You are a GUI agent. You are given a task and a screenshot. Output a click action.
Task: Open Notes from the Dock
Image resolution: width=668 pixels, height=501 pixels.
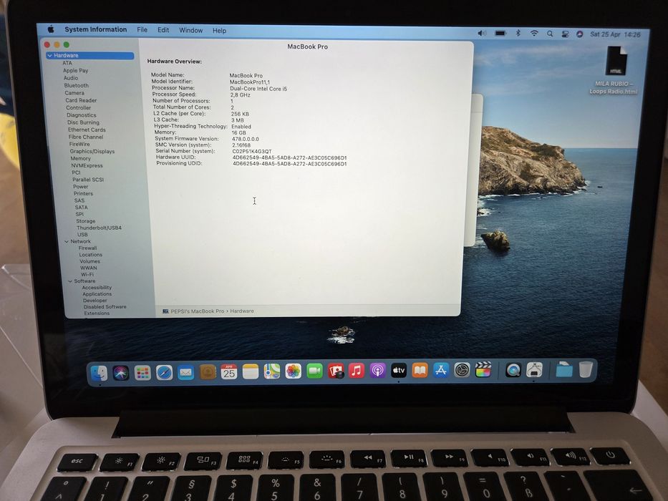click(x=251, y=372)
